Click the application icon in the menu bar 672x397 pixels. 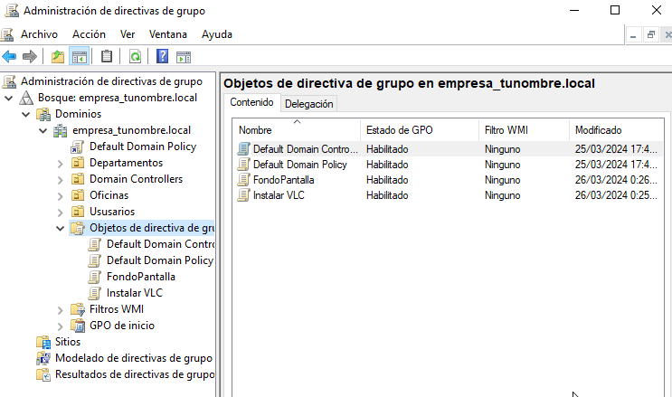pos(7,34)
